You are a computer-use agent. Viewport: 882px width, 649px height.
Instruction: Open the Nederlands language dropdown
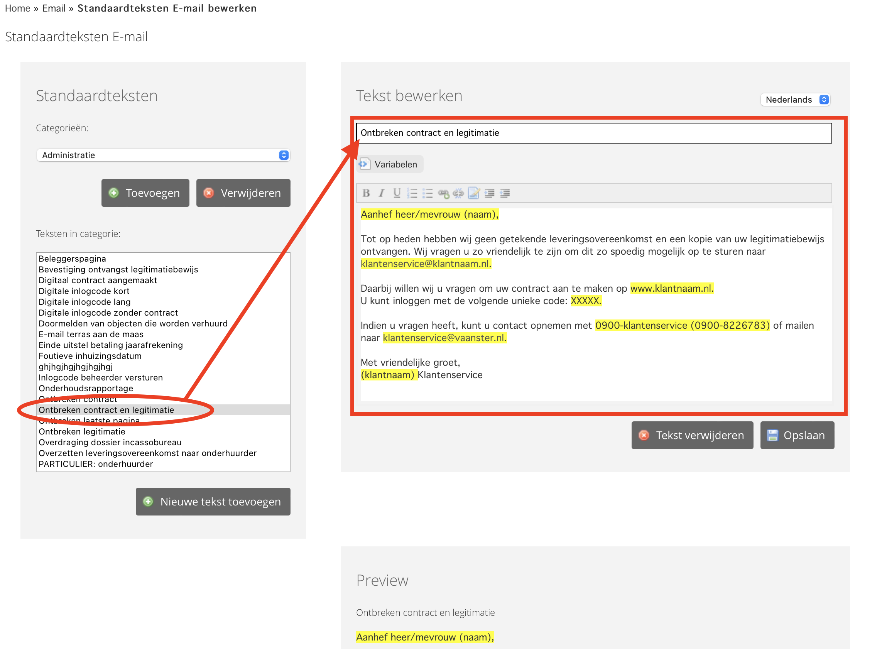tap(795, 100)
